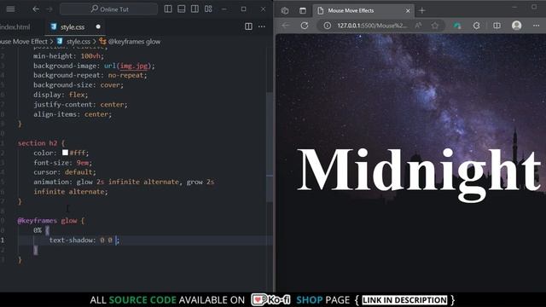Open the img.jpg link in the url()
Image resolution: width=546 pixels, height=307 pixels.
pyautogui.click(x=134, y=66)
